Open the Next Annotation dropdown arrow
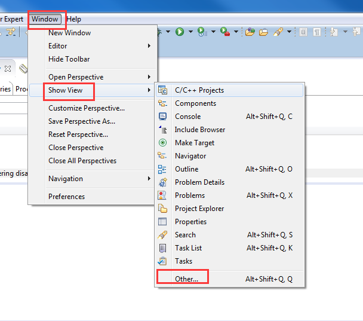 345,32
